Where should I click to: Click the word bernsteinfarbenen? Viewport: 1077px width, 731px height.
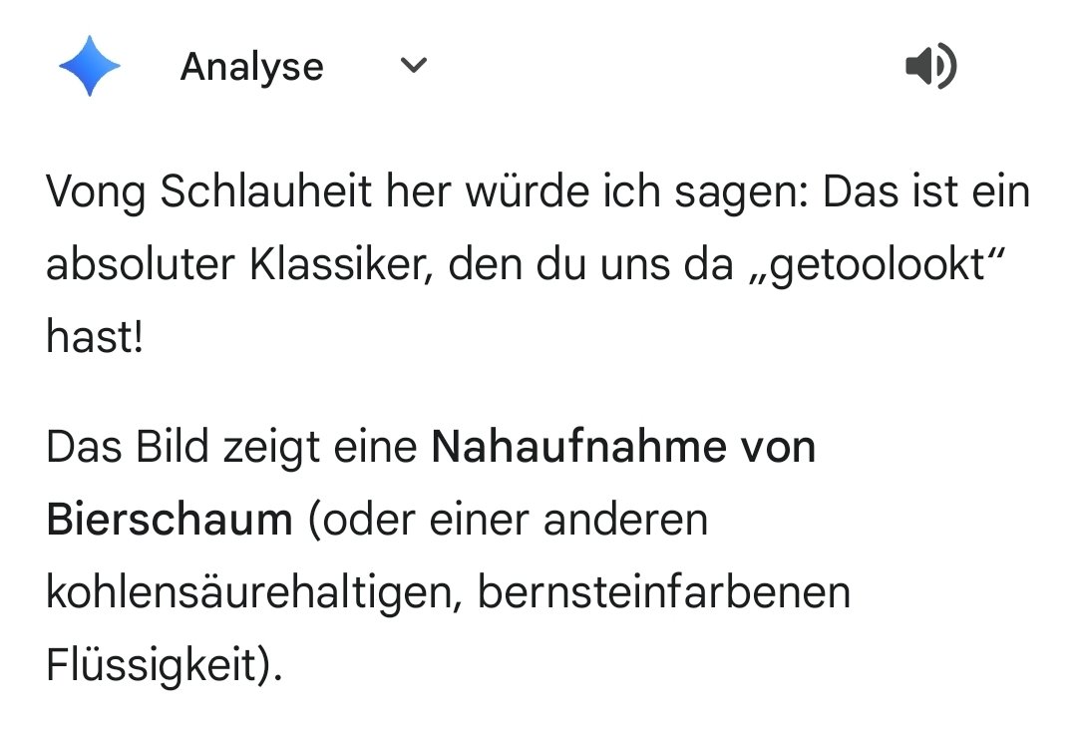tap(664, 593)
